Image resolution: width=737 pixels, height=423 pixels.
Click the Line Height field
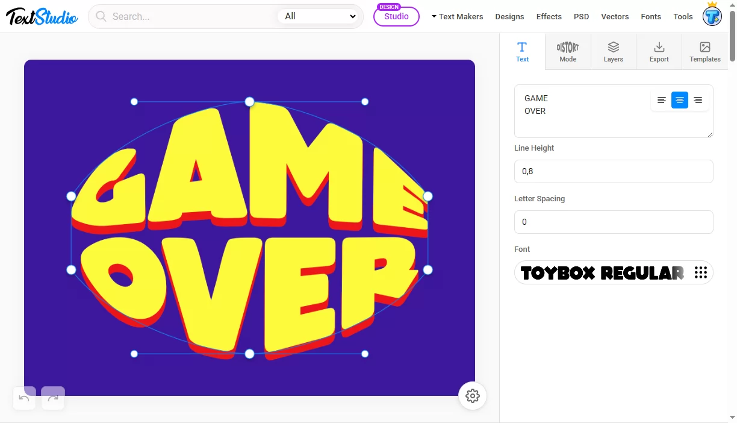(614, 171)
